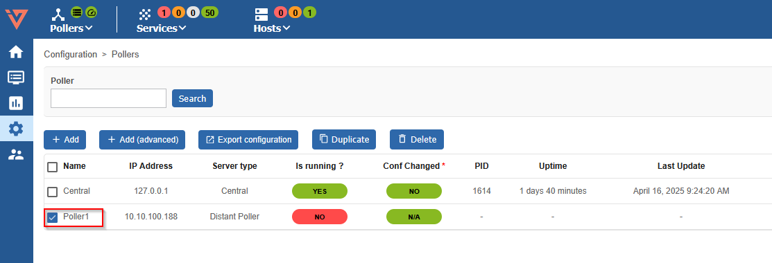Click the Add poller button
Image resolution: width=772 pixels, height=263 pixels.
(65, 140)
